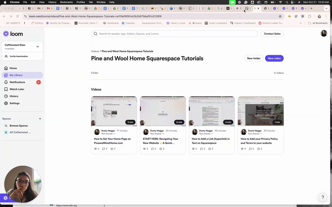Click the New video button
Screen dimensions: 332x207
(274, 58)
